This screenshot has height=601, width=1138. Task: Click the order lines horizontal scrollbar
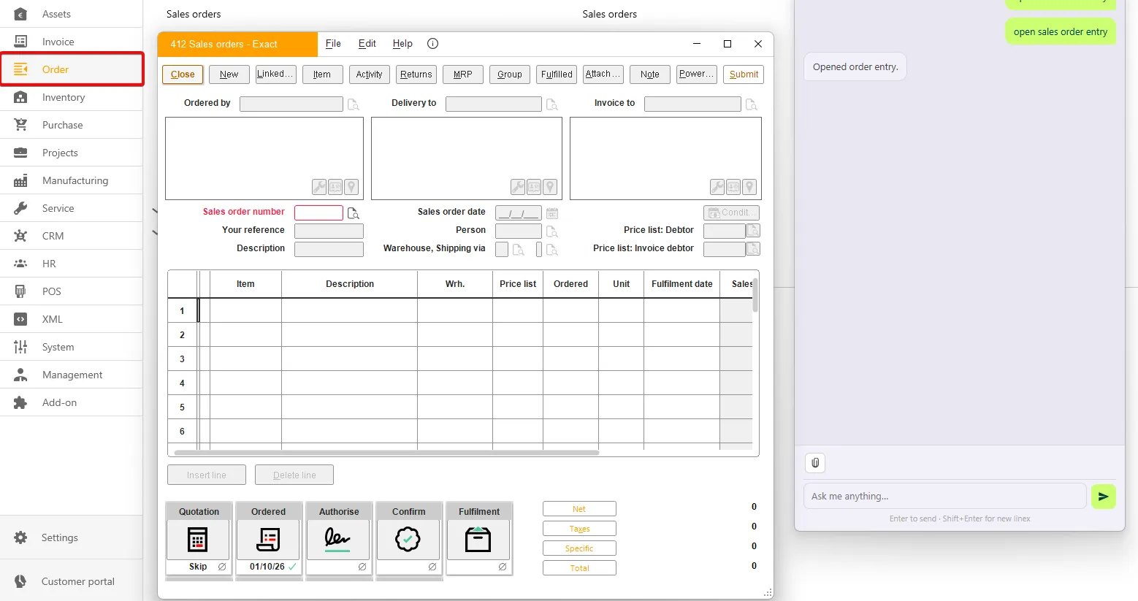(x=386, y=453)
